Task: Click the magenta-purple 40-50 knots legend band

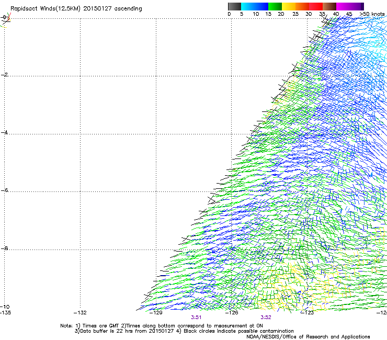Action: pos(350,6)
